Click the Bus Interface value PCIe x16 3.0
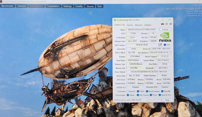 coord(159,52)
